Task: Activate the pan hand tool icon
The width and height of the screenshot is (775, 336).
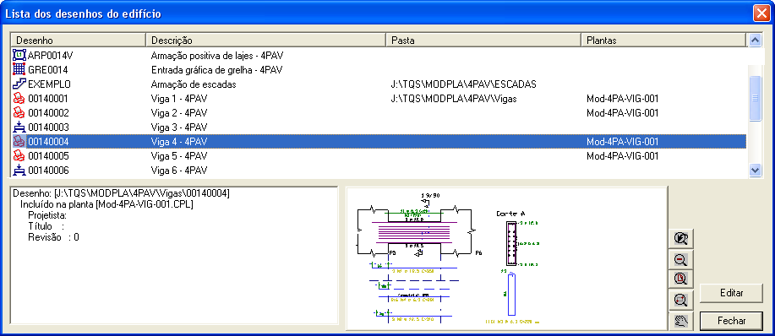Action: click(681, 321)
